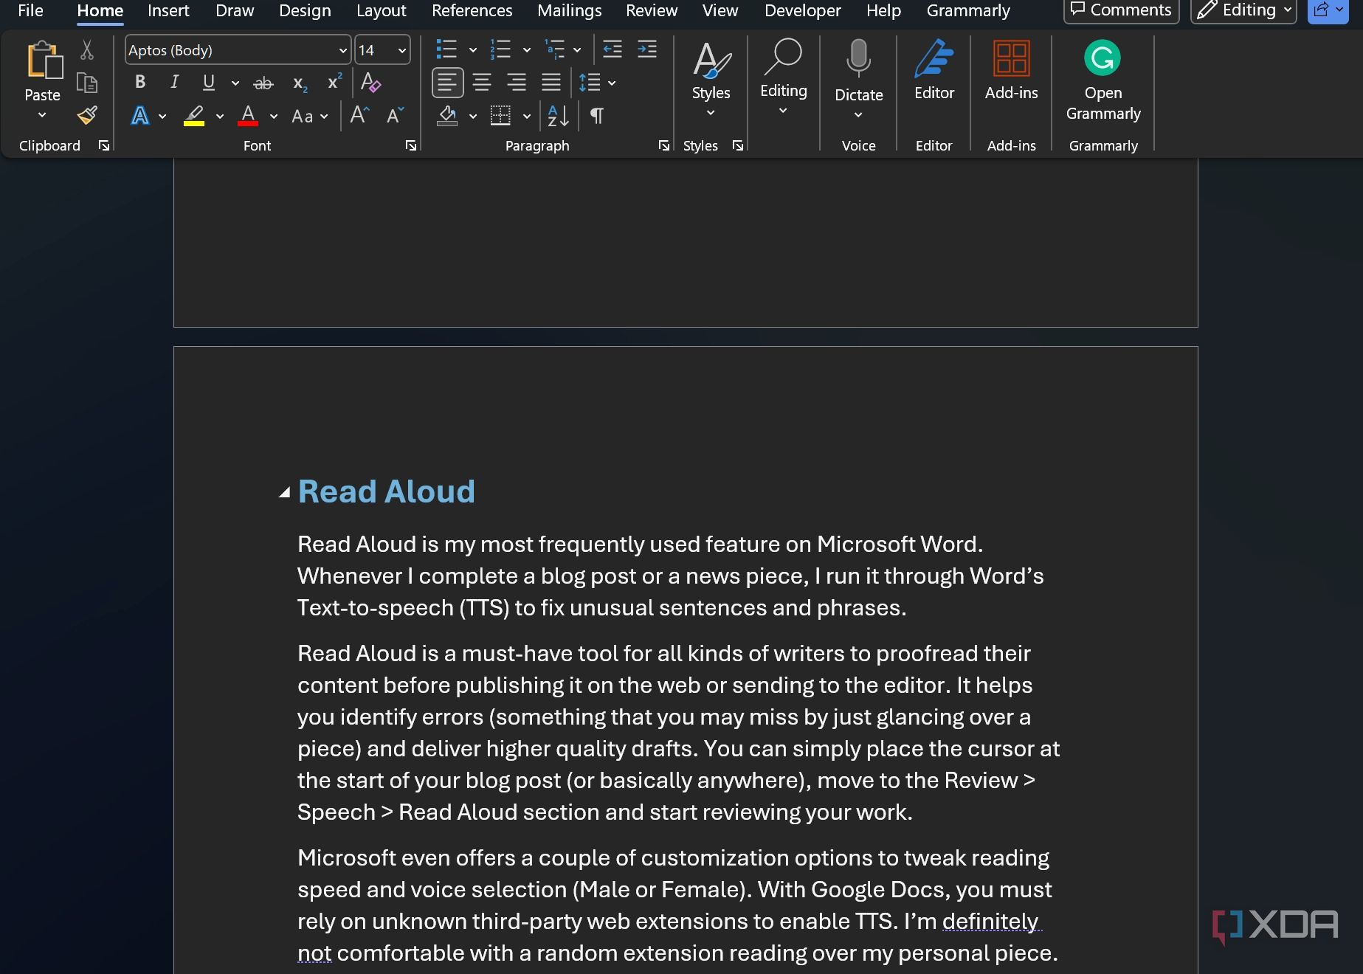
Task: Click the Share button
Action: tap(1328, 10)
